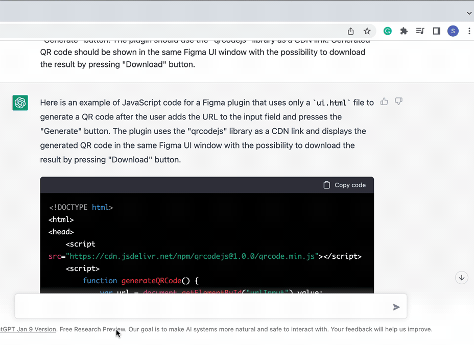474x345 pixels.
Task: Dislike the response with thumbs down
Action: pos(398,102)
